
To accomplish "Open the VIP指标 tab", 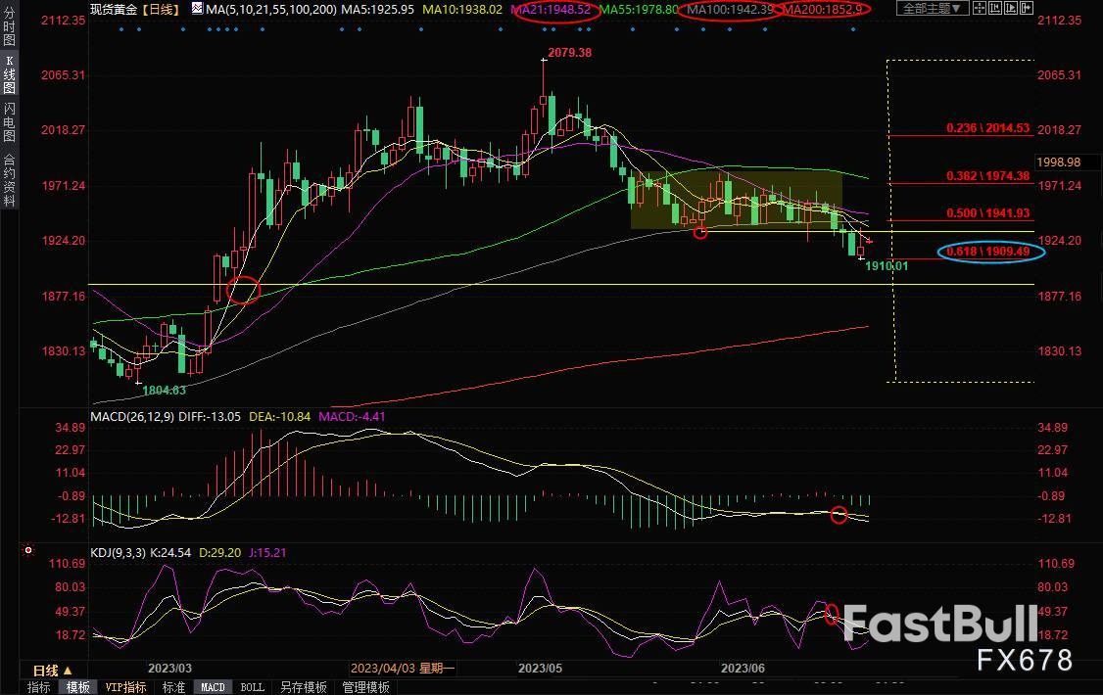I will (126, 687).
